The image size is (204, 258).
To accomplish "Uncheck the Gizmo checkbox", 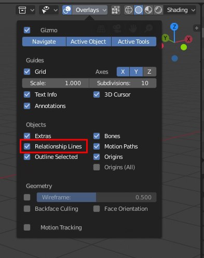I will 27,30.
